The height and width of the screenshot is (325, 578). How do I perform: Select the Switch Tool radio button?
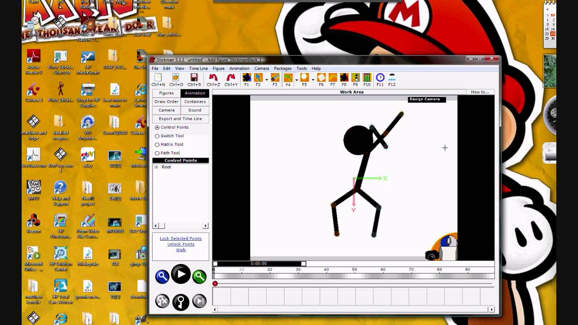157,136
